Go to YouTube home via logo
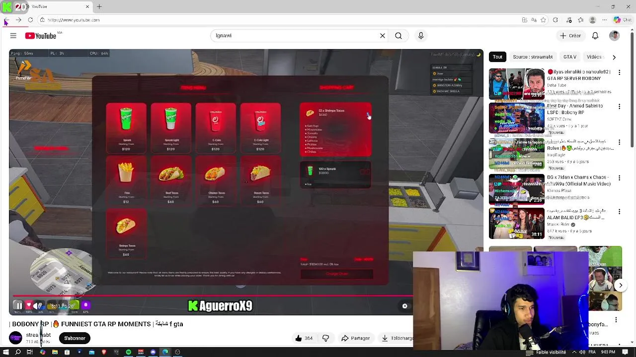 point(41,36)
